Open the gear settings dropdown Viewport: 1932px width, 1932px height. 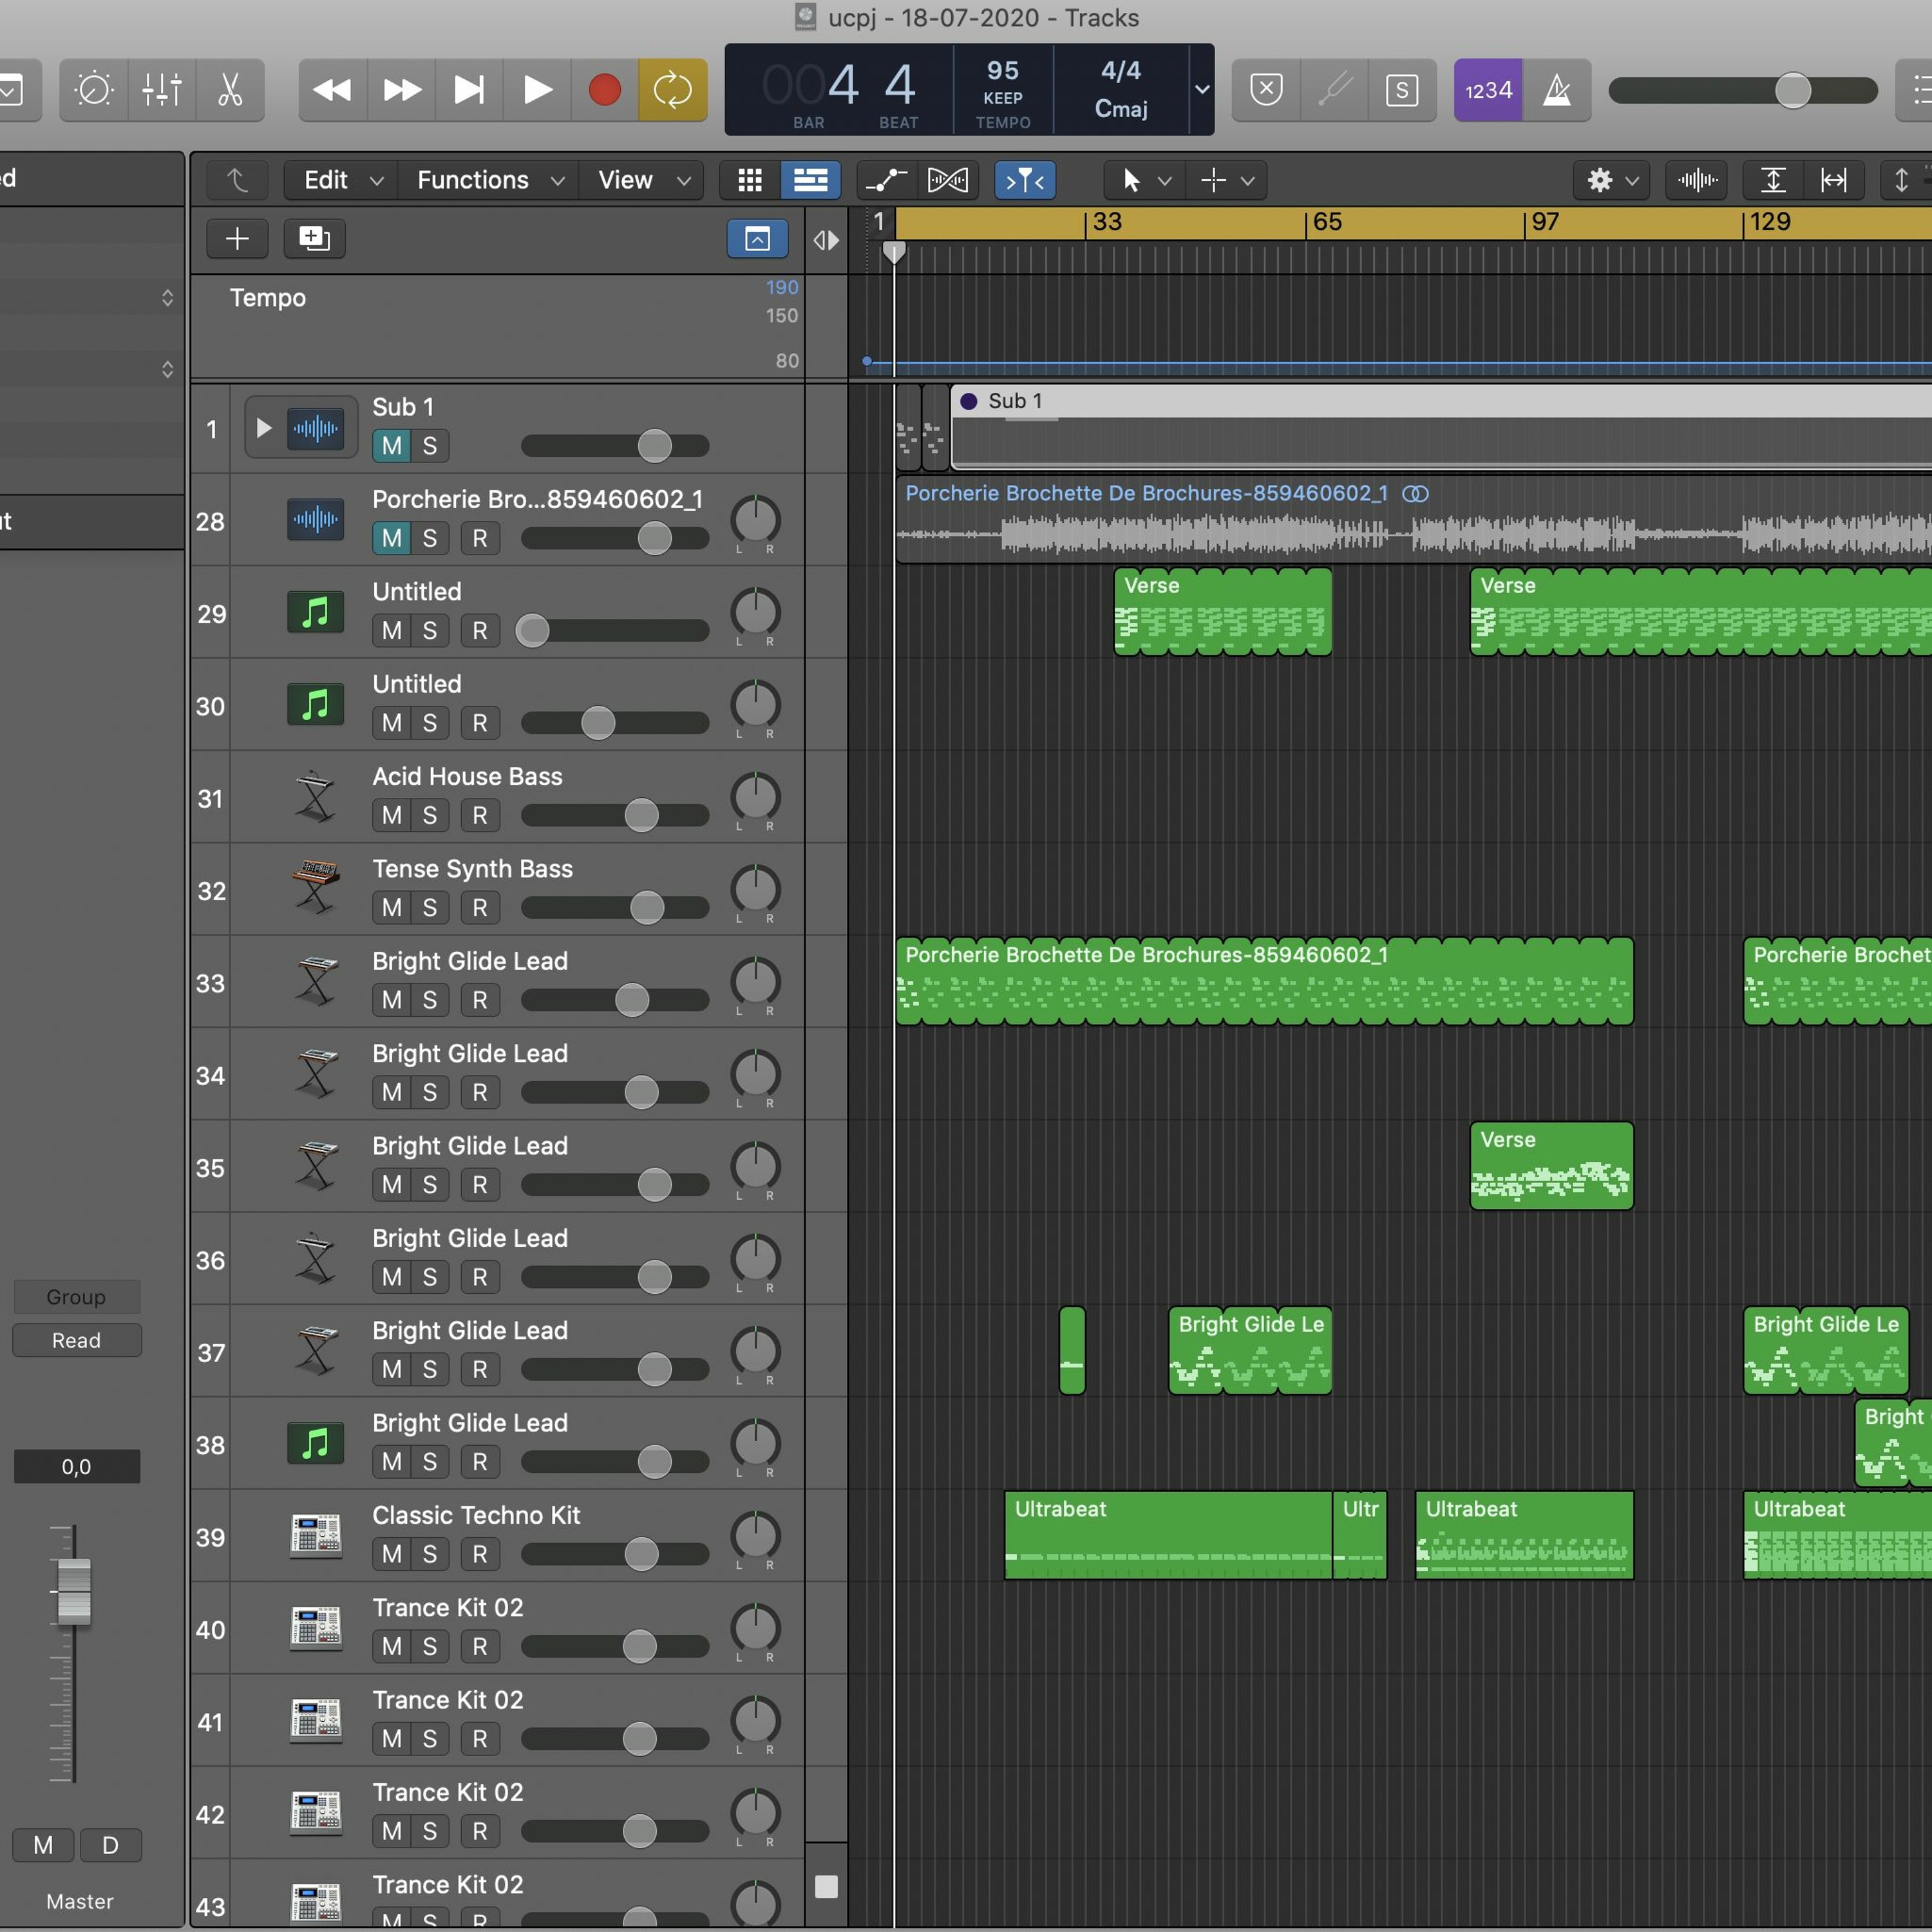pos(1611,180)
